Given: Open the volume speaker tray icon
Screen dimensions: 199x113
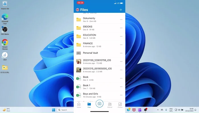Looking at the screenshot, I should pyautogui.click(x=179, y=110).
